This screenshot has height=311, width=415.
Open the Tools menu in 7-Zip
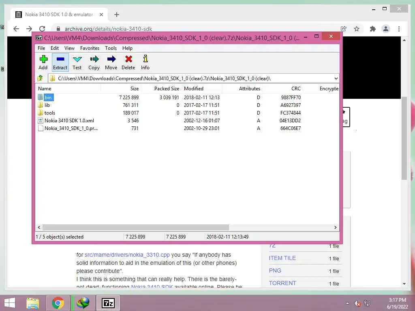[x=111, y=48]
